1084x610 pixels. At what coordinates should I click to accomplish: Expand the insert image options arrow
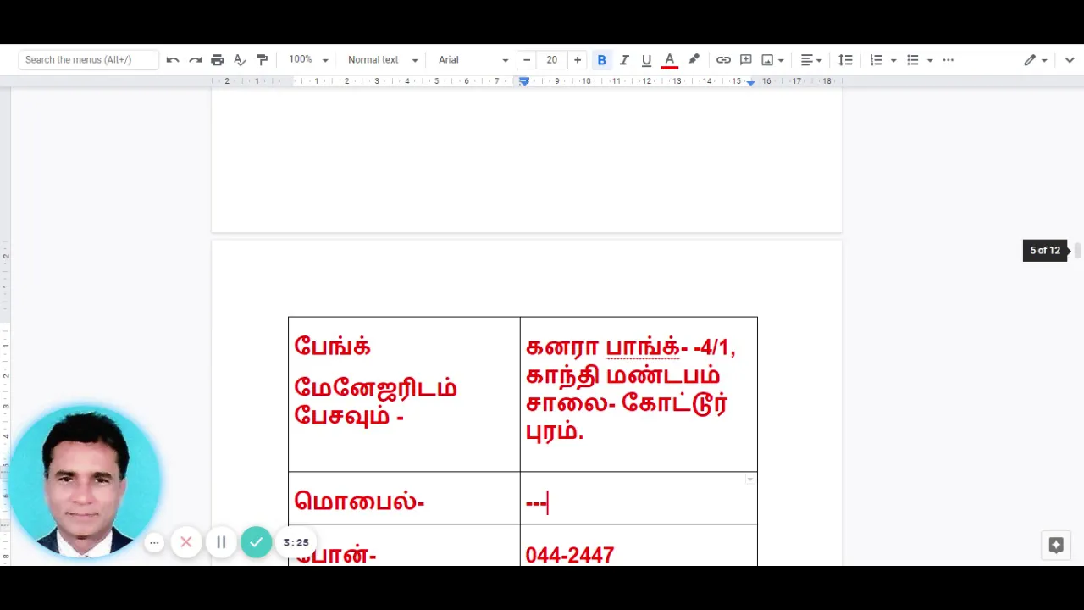point(781,60)
